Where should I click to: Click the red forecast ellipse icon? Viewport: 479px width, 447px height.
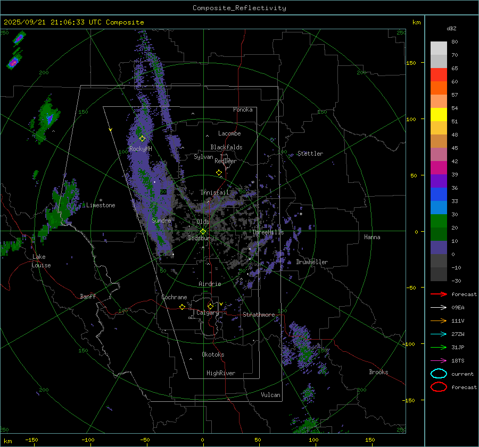click(x=439, y=387)
